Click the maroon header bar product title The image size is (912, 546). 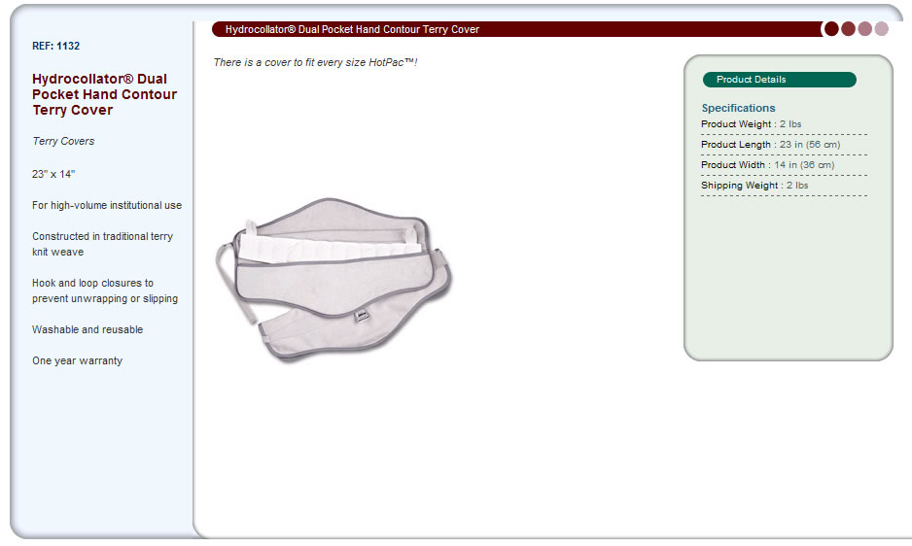tap(352, 29)
